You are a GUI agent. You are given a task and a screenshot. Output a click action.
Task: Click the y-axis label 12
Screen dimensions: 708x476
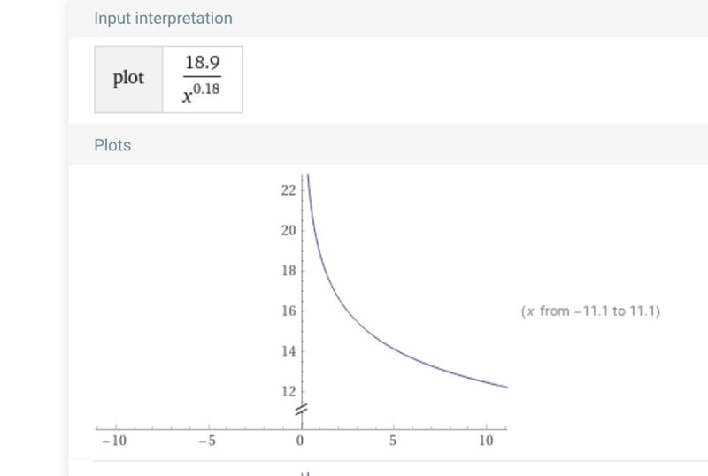click(x=288, y=391)
